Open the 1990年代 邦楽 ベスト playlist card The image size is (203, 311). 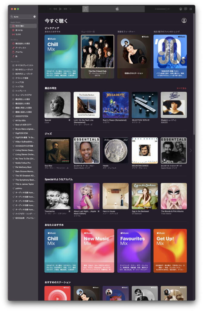coord(170,56)
